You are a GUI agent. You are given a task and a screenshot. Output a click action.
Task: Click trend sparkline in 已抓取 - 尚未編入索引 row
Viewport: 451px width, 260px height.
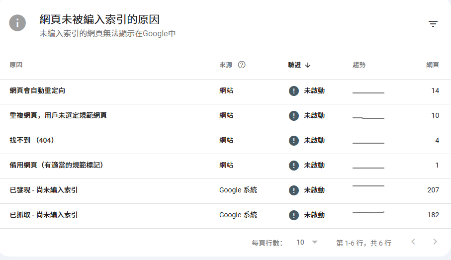pyautogui.click(x=368, y=213)
